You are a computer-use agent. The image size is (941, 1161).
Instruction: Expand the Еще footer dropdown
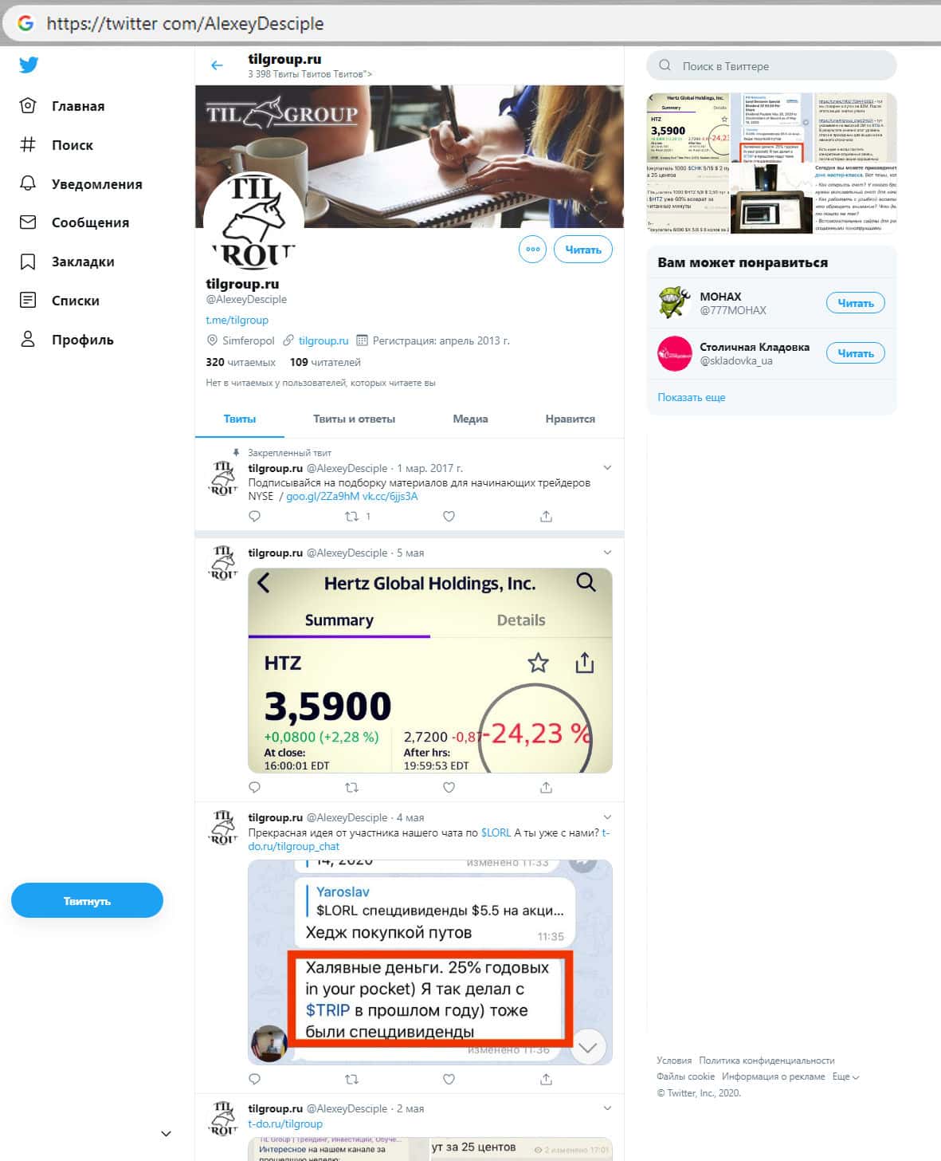click(845, 1076)
